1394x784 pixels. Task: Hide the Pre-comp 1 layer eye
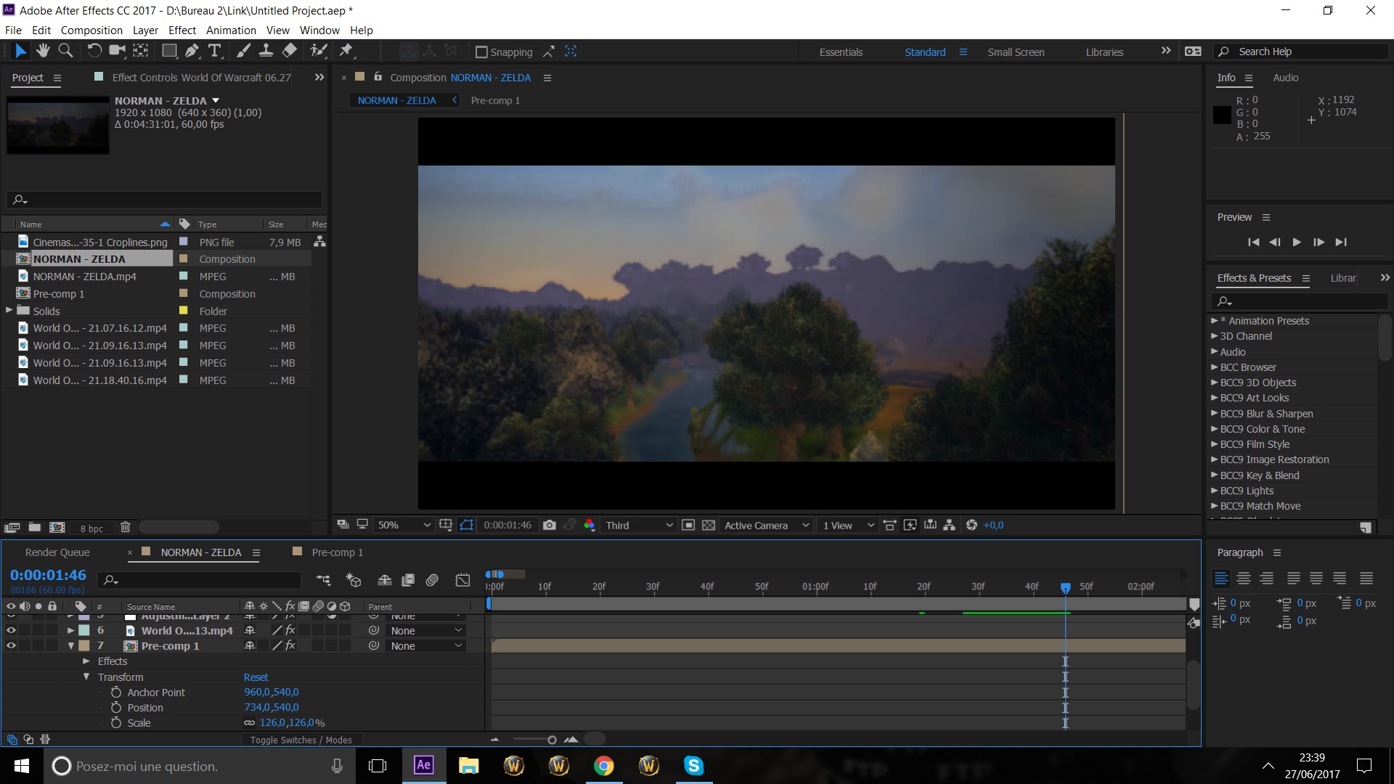coord(11,646)
